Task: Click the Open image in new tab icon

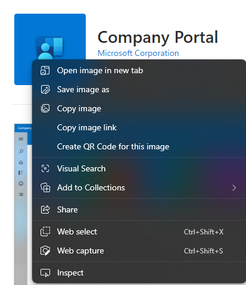Action: 45,70
